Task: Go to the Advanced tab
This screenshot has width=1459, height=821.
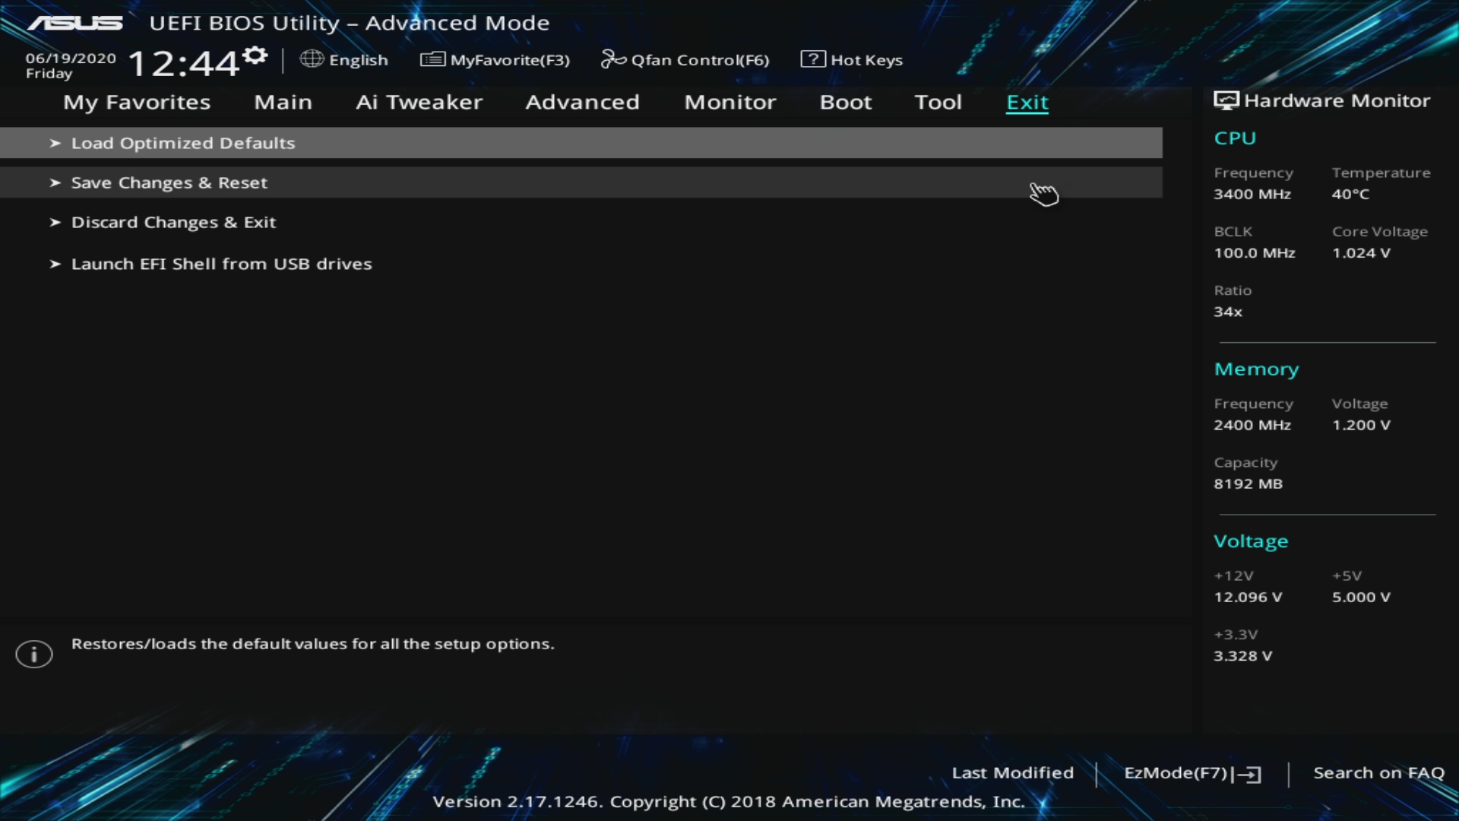Action: 582,102
